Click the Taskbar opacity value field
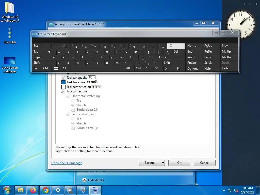 click(x=91, y=78)
